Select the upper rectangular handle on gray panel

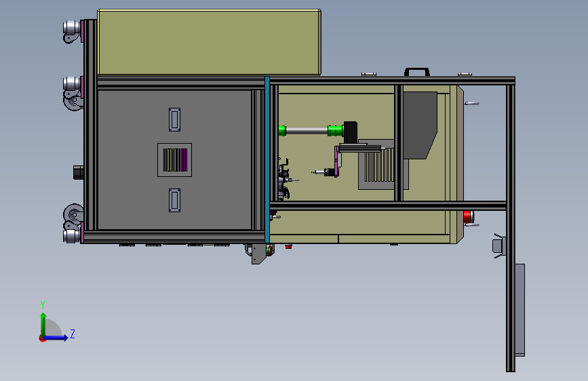[174, 119]
